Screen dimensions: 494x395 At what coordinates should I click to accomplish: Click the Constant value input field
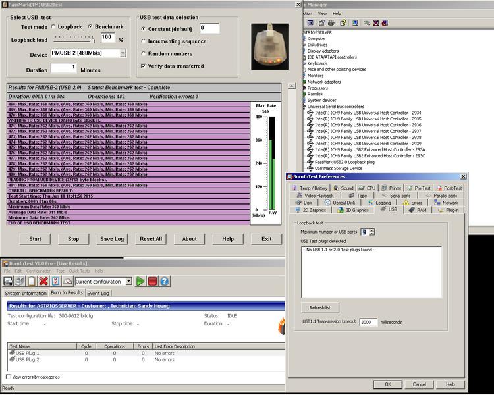pos(209,28)
